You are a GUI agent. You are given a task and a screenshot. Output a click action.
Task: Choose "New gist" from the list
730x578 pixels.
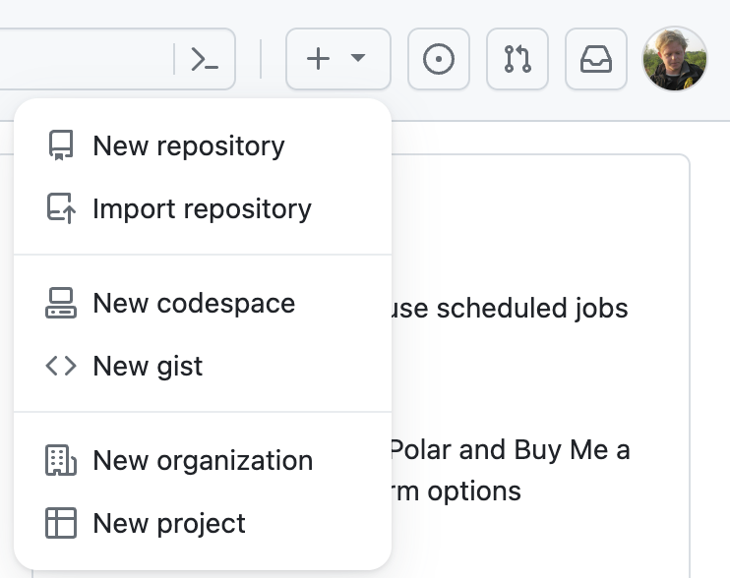click(x=148, y=366)
